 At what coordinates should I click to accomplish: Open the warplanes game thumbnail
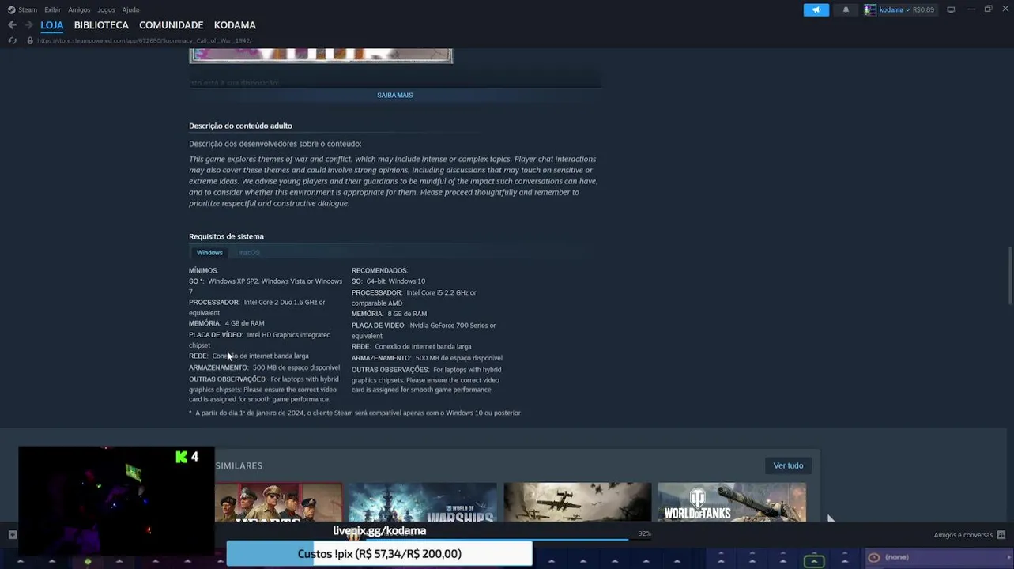pos(578,503)
